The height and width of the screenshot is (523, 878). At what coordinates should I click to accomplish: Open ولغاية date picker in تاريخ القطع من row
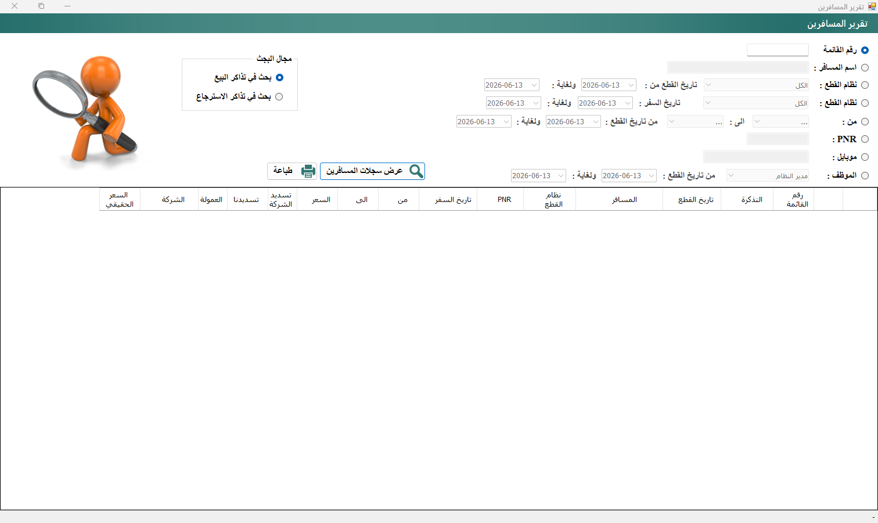click(512, 85)
